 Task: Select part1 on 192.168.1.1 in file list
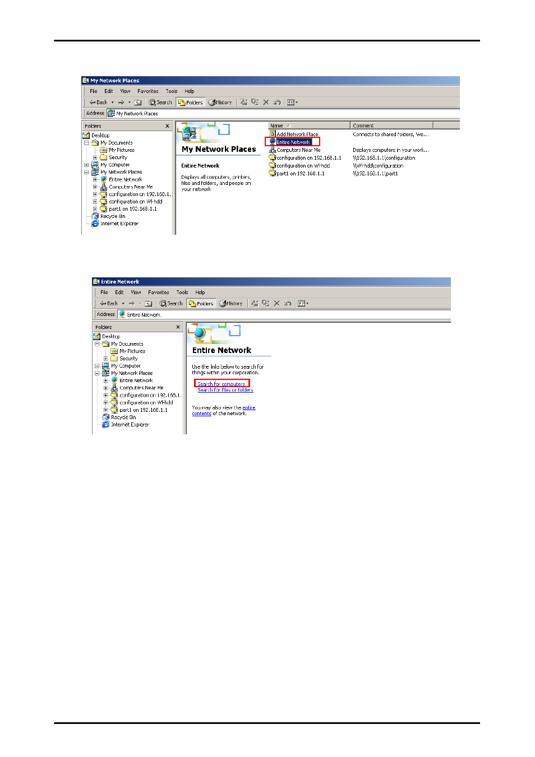click(x=297, y=174)
